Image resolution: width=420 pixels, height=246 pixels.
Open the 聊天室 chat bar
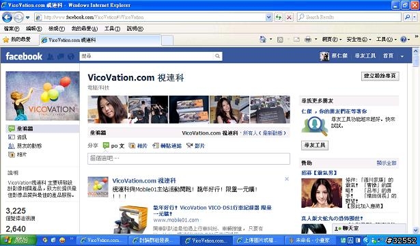pyautogui.click(x=369, y=229)
